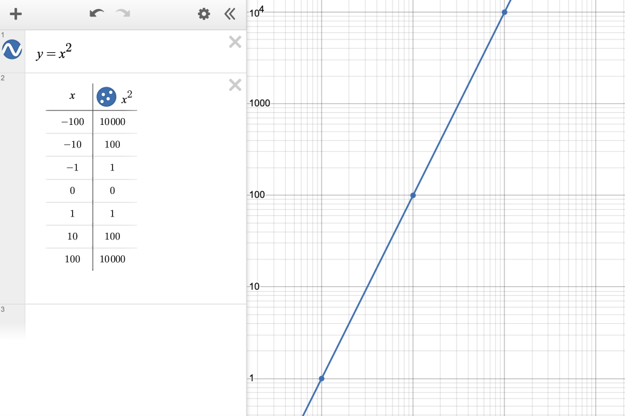Undo the last action
Image resolution: width=625 pixels, height=416 pixels.
click(x=96, y=13)
